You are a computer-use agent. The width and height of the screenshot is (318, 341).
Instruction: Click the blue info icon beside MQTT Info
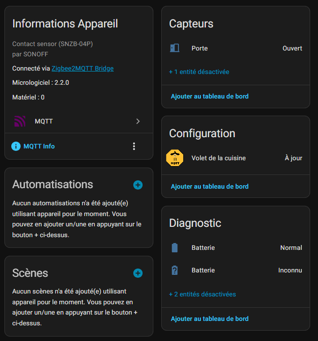coord(16,146)
